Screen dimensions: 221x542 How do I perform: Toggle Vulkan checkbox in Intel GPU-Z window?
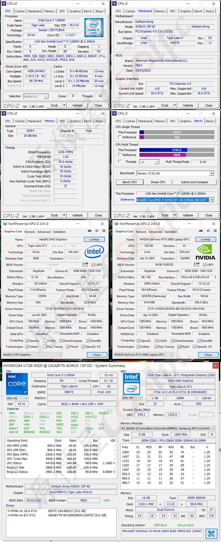27,347
